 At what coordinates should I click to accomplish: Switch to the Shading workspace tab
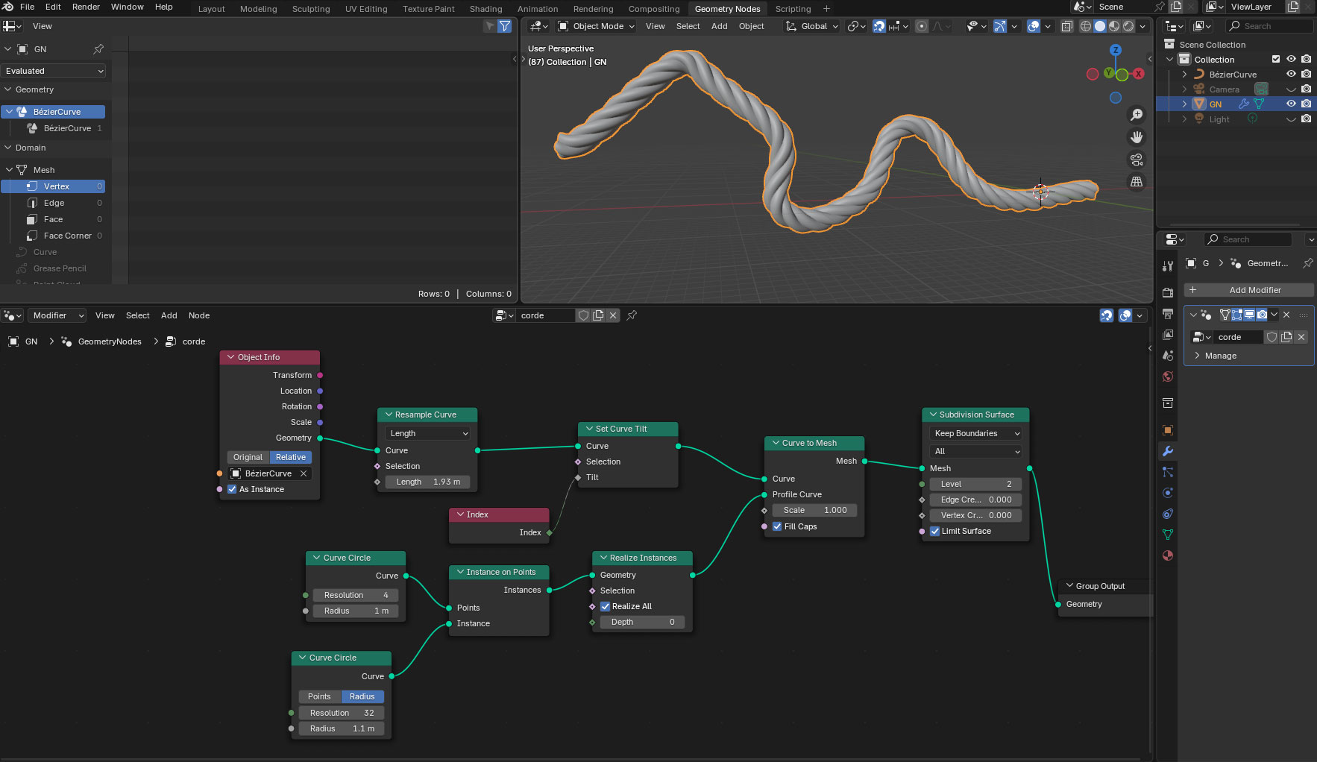485,9
